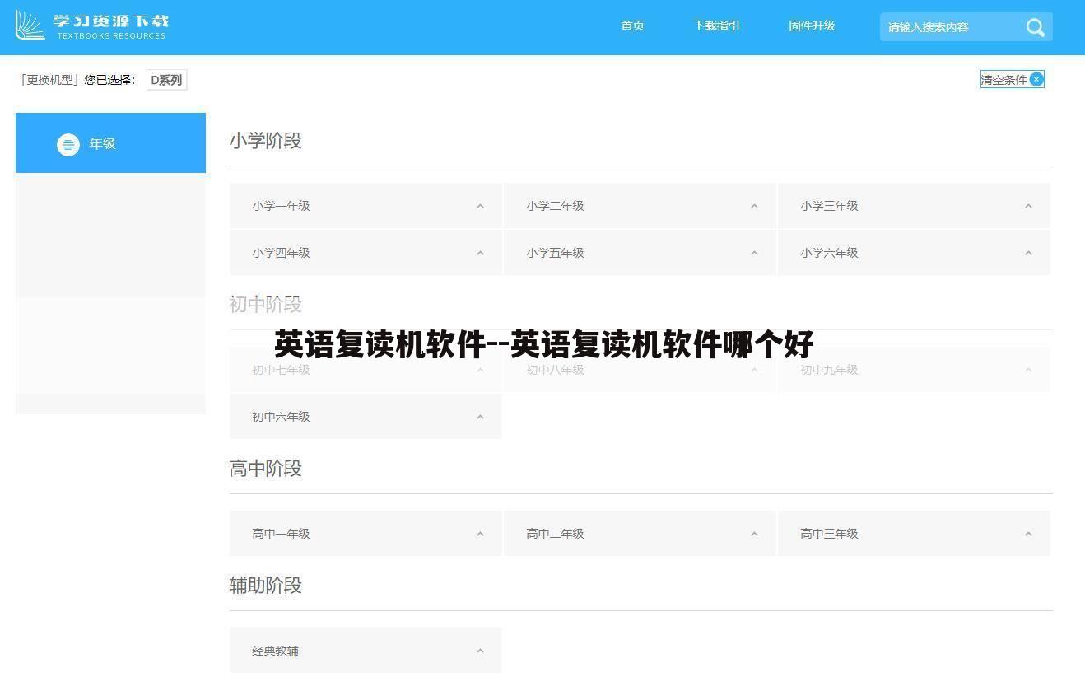Expand the 初中六年级 chevron
Viewport: 1085px width, 691px height.
[480, 417]
